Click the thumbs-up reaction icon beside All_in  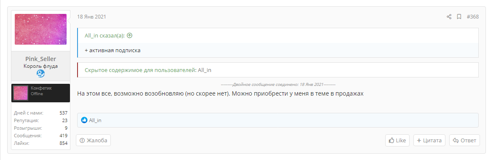[84, 120]
